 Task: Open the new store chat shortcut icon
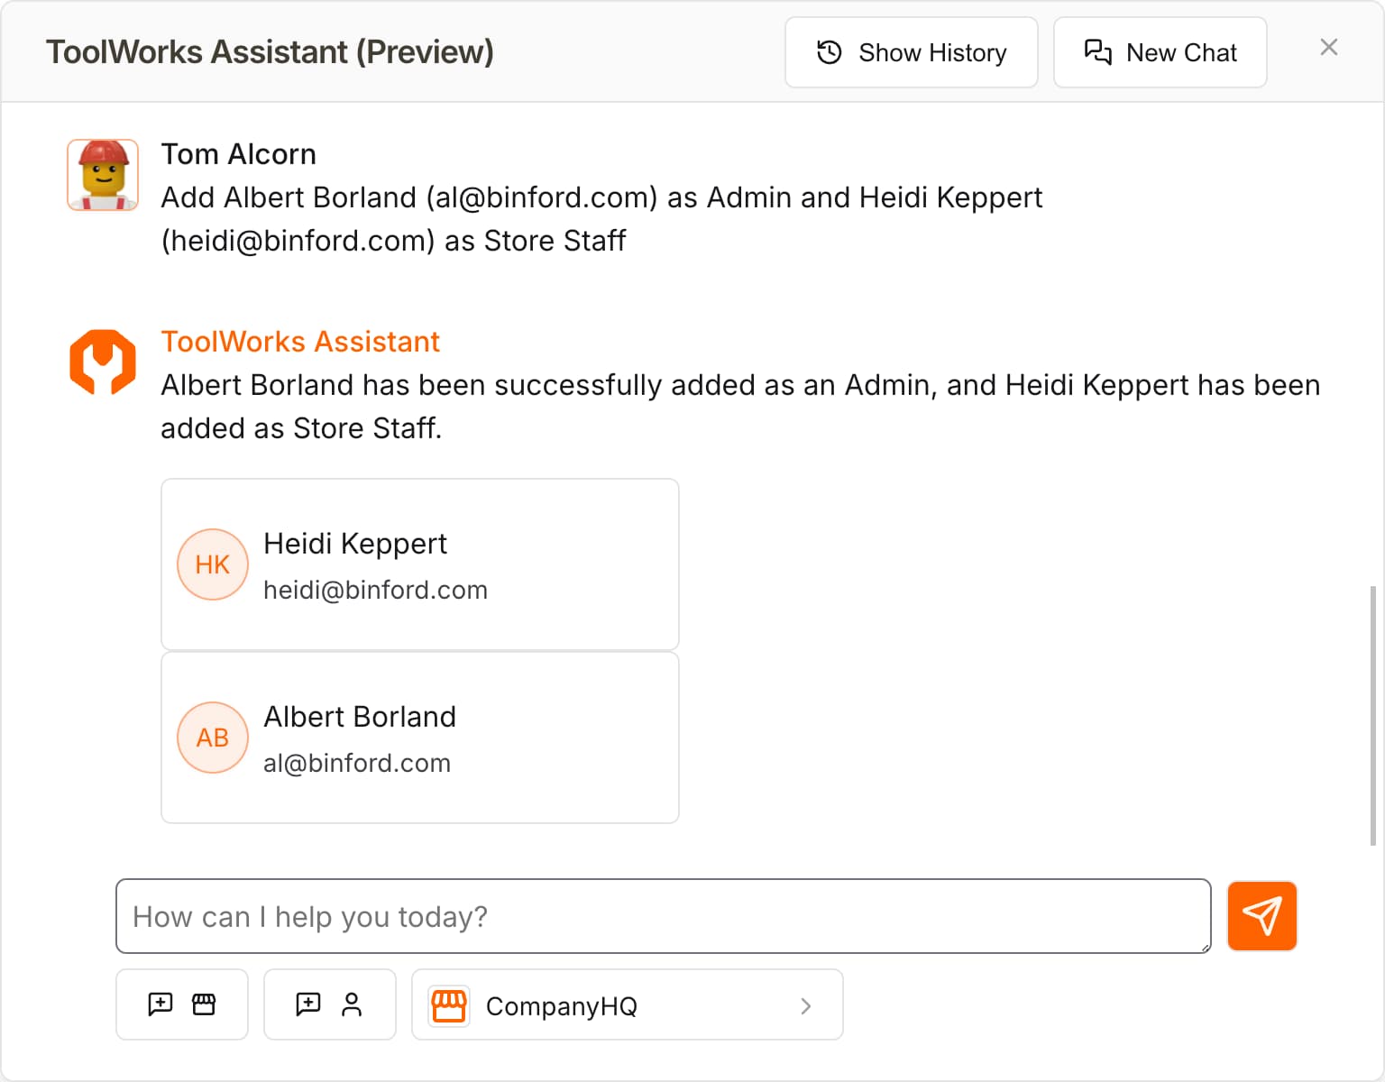[181, 1004]
